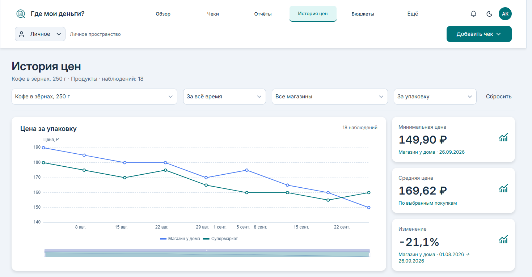Screen dimensions: 532x277
Task: Switch to the Бюджеты tab
Action: 363,14
